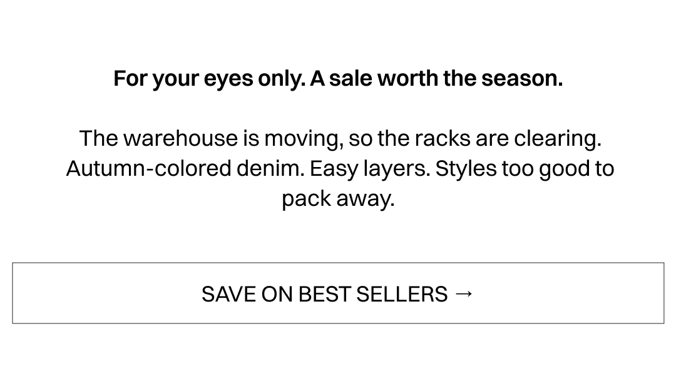The width and height of the screenshot is (676, 386).
Task: Click the Save on Best Sellers button
Action: (338, 293)
